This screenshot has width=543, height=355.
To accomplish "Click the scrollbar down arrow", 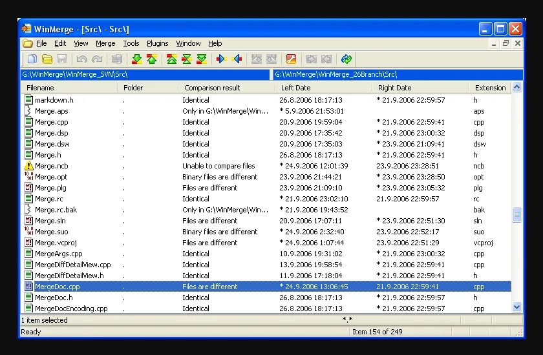I will (x=516, y=307).
